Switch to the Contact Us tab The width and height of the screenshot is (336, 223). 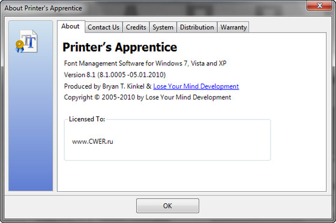pyautogui.click(x=103, y=28)
